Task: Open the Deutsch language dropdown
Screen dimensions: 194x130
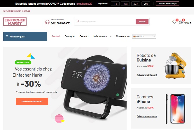Action: click(144, 37)
